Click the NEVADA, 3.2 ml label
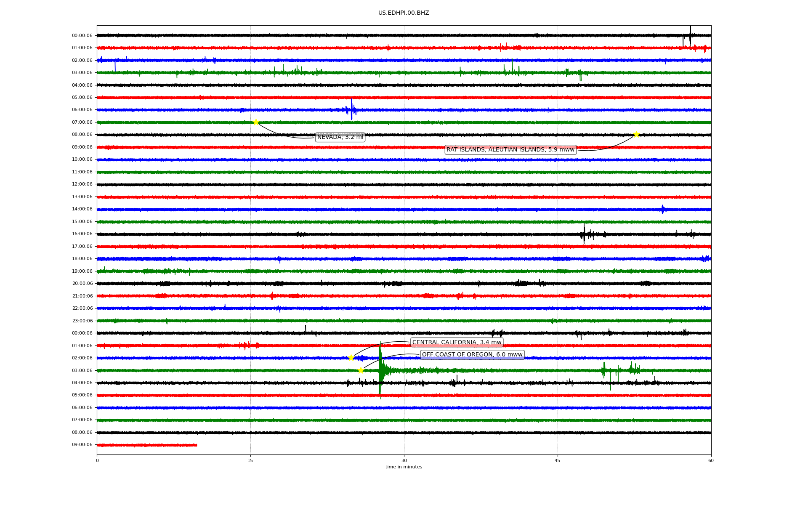This screenshot has height=505, width=808. 340,137
